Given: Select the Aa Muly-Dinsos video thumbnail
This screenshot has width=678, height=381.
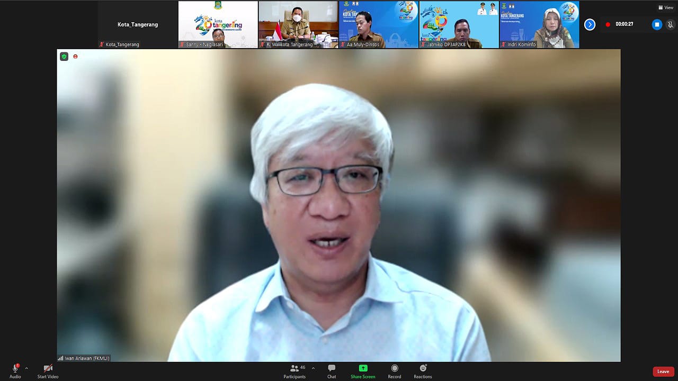Looking at the screenshot, I should (379, 24).
